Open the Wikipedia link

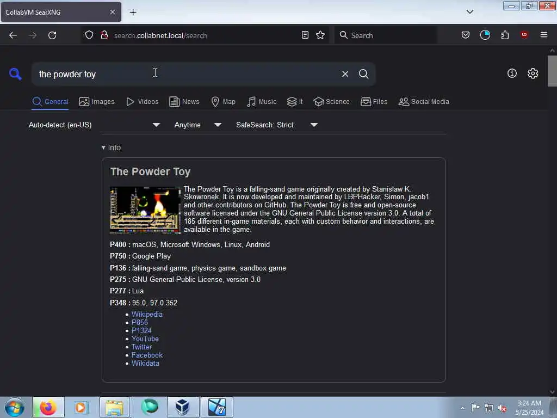pyautogui.click(x=147, y=314)
